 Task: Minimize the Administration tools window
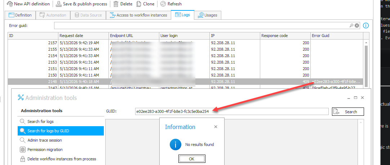click(349, 98)
